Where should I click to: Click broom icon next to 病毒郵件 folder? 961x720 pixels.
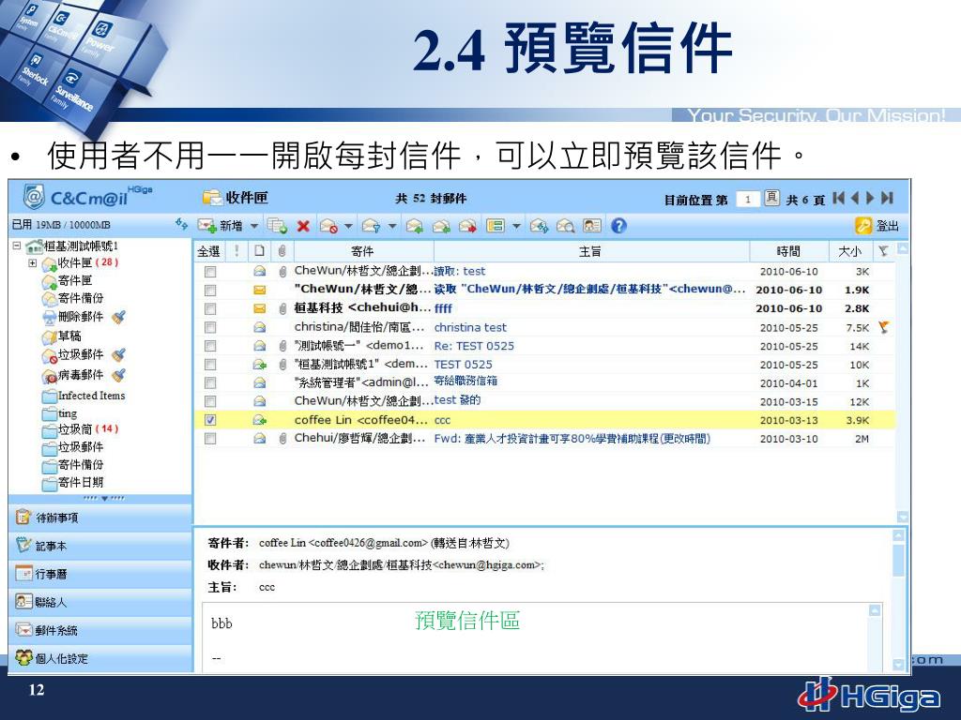[x=119, y=375]
